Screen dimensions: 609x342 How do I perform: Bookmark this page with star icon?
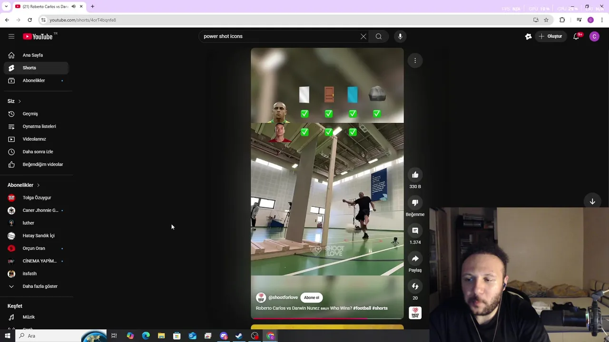546,20
